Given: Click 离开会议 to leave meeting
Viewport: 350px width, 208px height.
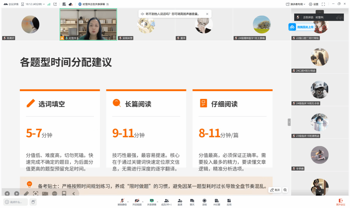Looking at the screenshot, I should pos(341,202).
